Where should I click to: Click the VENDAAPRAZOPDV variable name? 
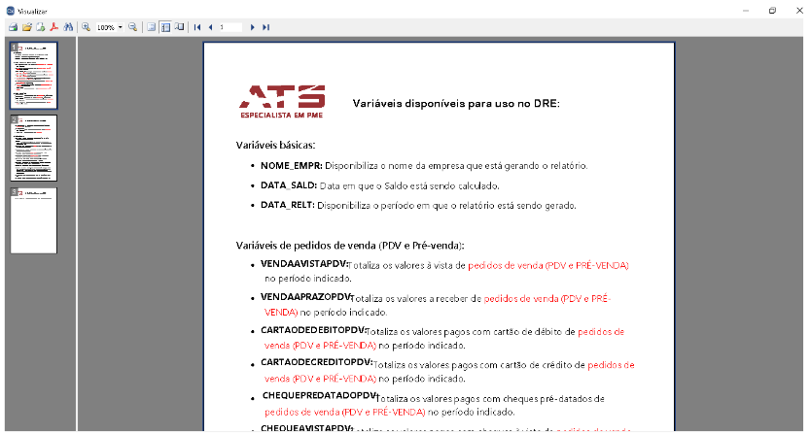(x=305, y=297)
